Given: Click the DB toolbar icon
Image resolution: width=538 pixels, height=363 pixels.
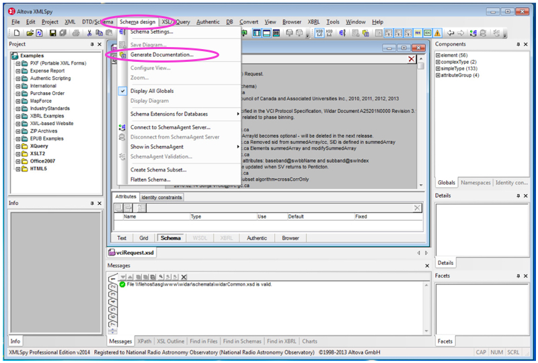Looking at the screenshot, I should point(276,33).
